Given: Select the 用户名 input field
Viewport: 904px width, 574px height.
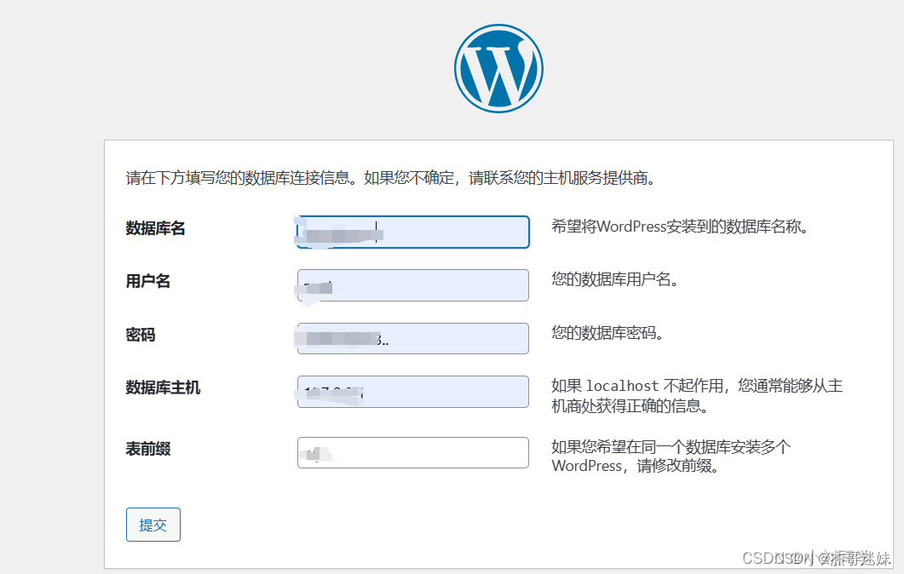Looking at the screenshot, I should (412, 285).
